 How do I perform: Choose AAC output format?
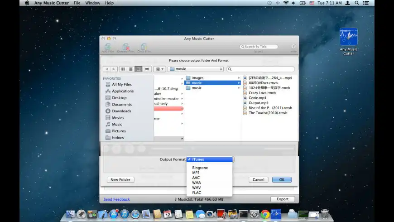pos(210,178)
